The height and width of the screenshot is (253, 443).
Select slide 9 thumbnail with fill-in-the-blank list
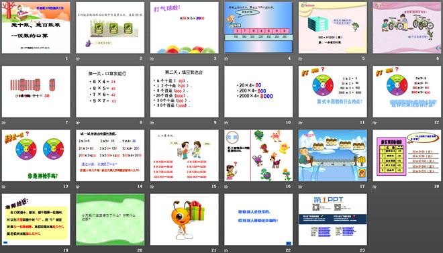pyautogui.click(x=184, y=91)
